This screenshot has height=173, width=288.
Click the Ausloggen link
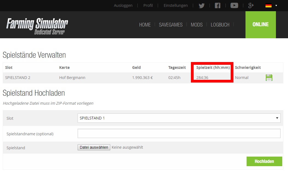(123, 5)
